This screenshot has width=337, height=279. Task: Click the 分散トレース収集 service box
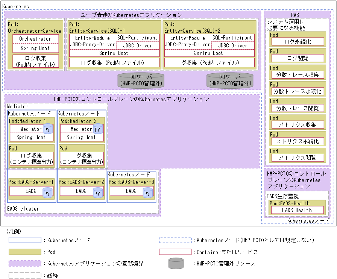(298, 74)
